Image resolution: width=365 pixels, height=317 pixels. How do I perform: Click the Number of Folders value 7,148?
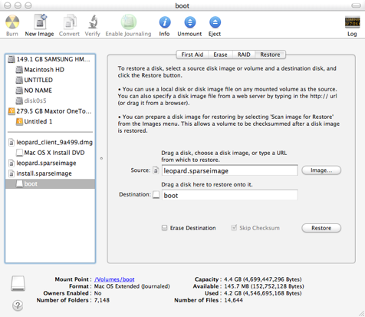point(102,300)
